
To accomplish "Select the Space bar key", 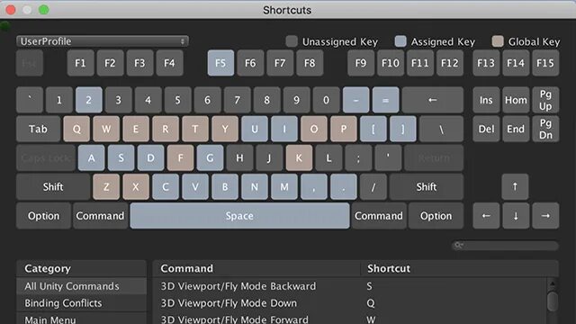I will click(x=239, y=216).
